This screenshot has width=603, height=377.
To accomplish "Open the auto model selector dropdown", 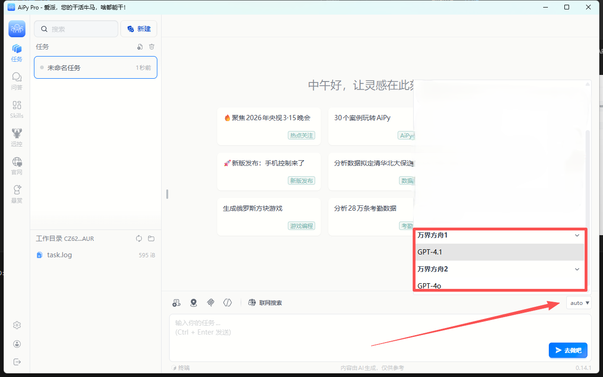I will pyautogui.click(x=579, y=303).
